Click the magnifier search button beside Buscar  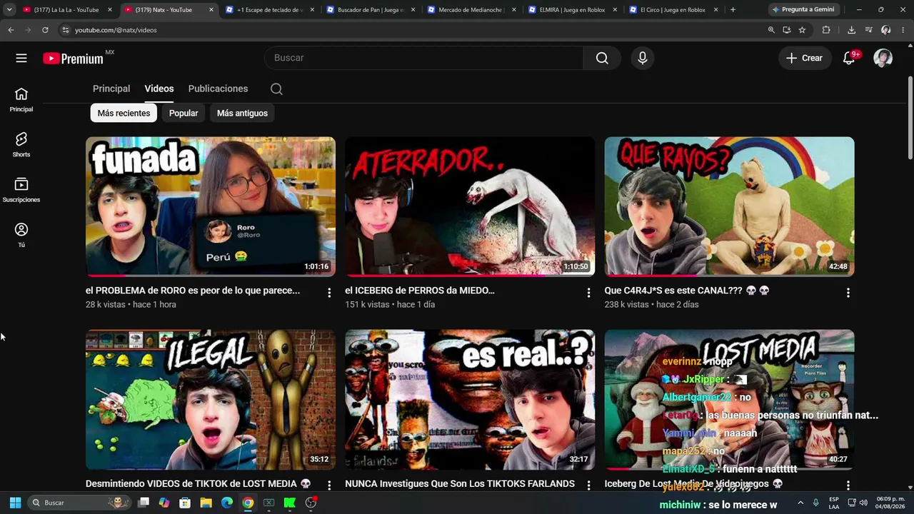(602, 58)
